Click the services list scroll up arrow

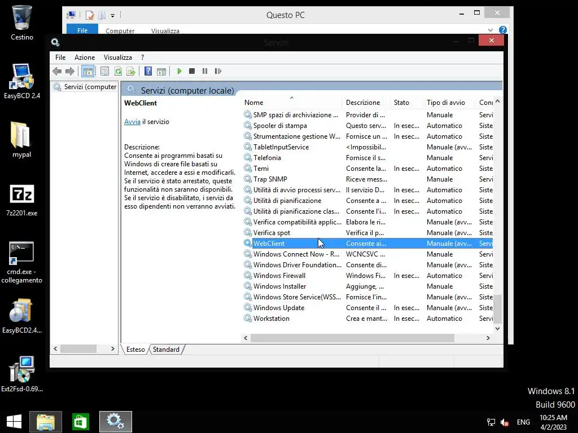click(x=498, y=101)
